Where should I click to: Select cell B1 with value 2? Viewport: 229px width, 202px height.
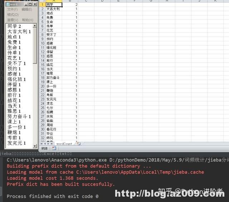pyautogui.click(x=70, y=5)
